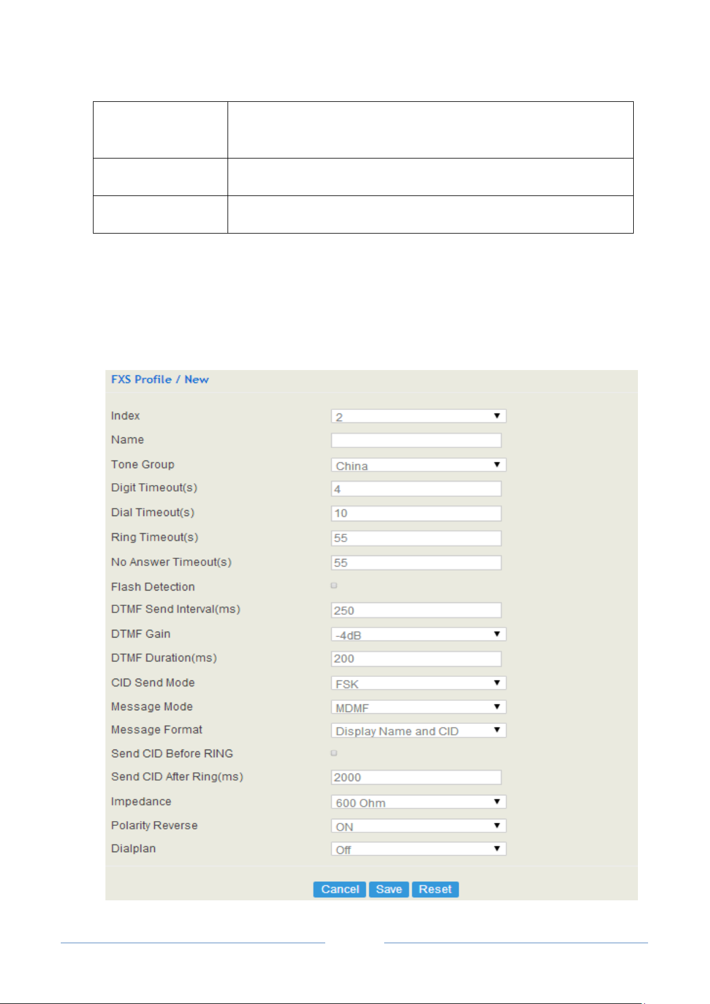
Task: Click the DTMF Send Interval field
Action: tap(416, 610)
